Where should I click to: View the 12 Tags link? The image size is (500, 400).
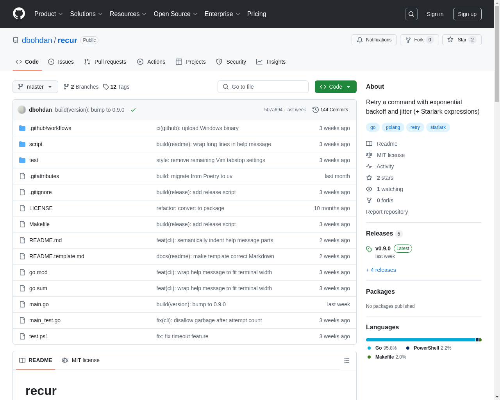[116, 87]
